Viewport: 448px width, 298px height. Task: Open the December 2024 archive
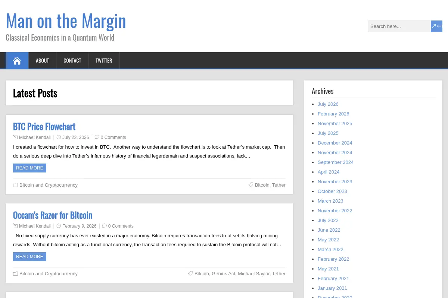[x=335, y=143]
